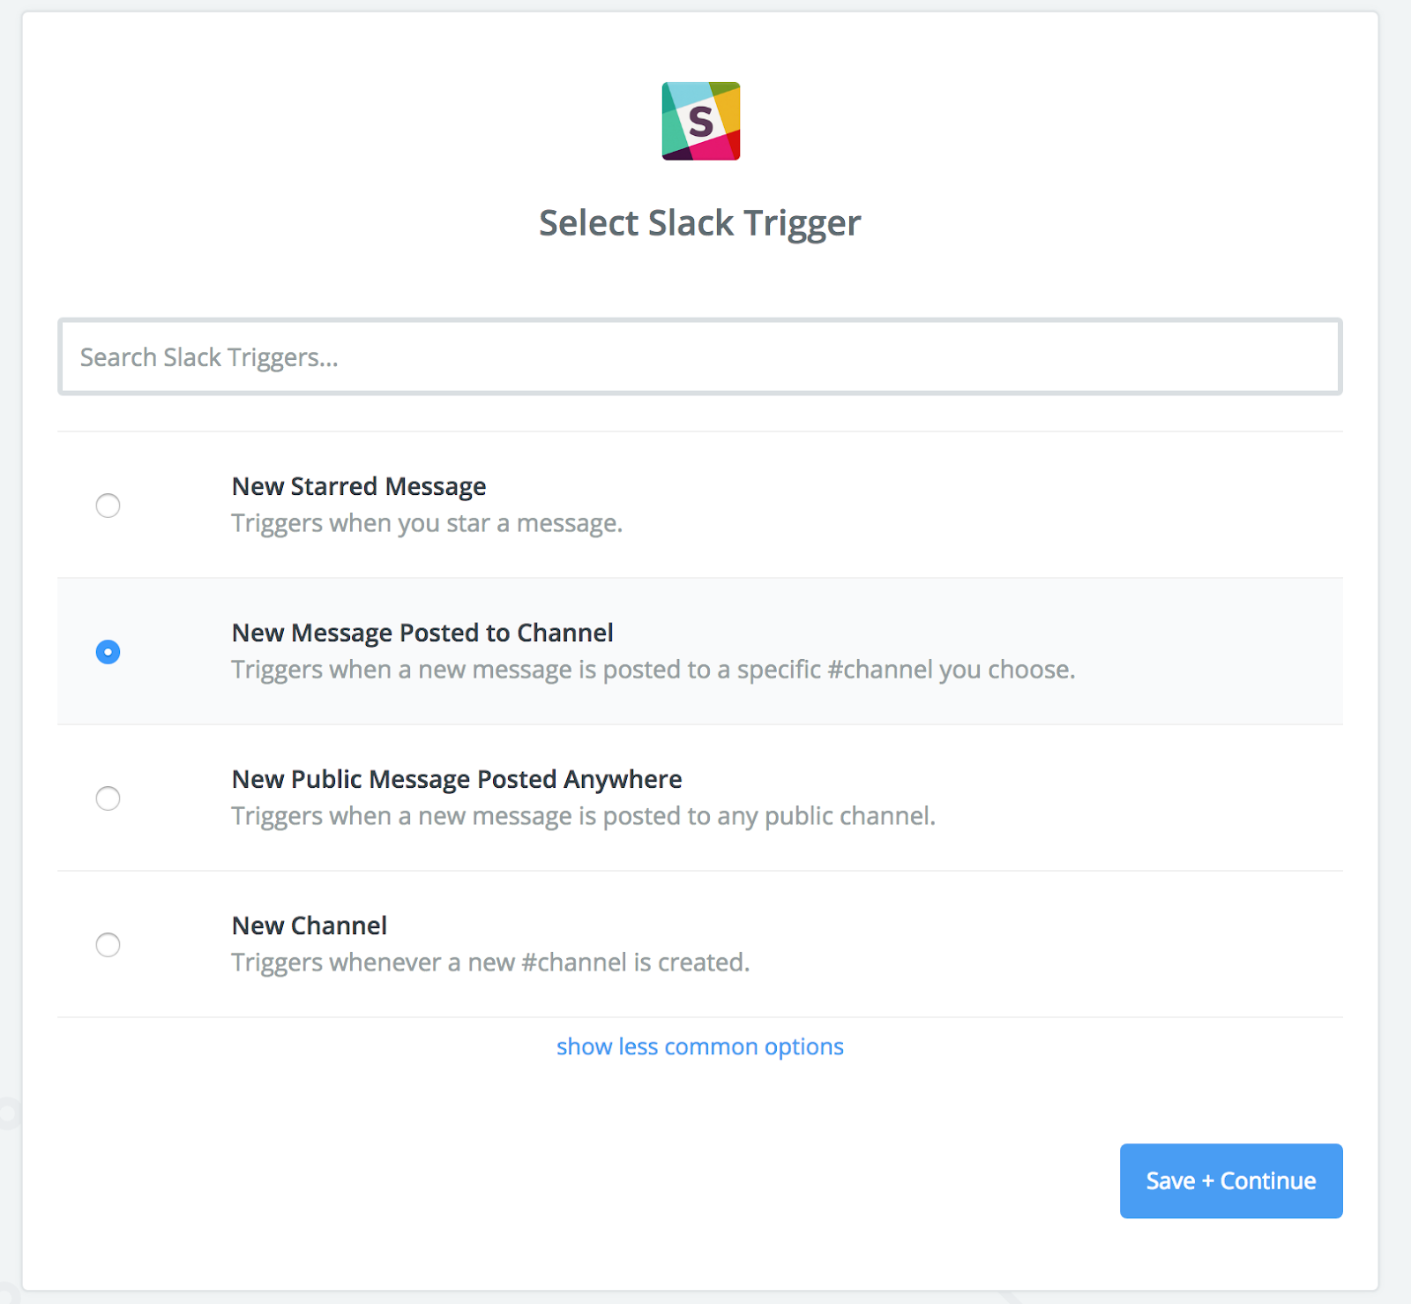Click '#channel' in the Posted to Channel description
The height and width of the screenshot is (1304, 1411).
pyautogui.click(x=880, y=670)
